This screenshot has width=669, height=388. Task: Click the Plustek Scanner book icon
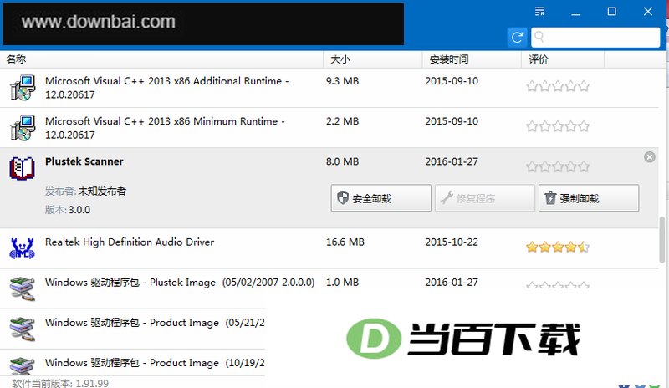23,168
